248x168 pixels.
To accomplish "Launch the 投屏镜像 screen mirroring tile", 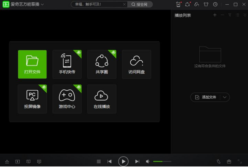I will tap(32, 99).
